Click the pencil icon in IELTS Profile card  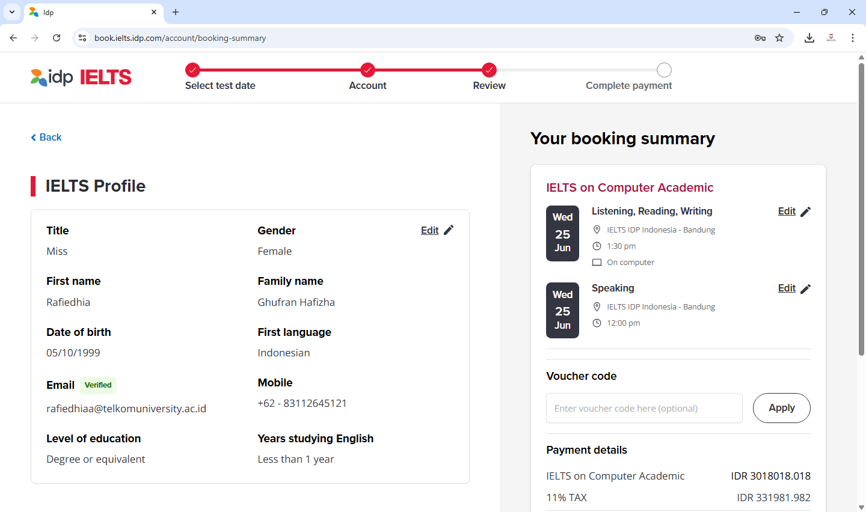point(449,230)
